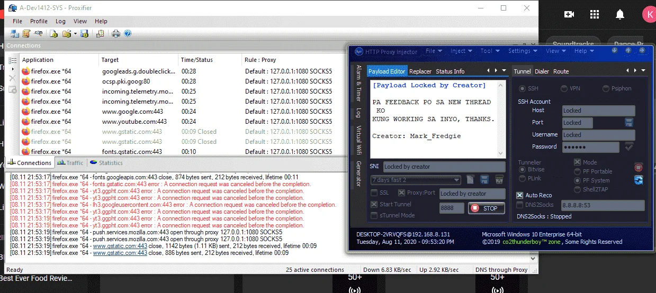This screenshot has width=656, height=293.
Task: Click the save config floppy icon
Action: pos(484,180)
